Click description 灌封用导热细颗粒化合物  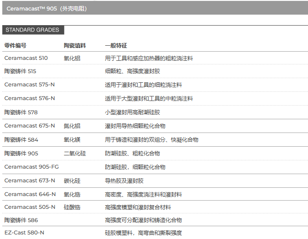[x=135, y=126]
